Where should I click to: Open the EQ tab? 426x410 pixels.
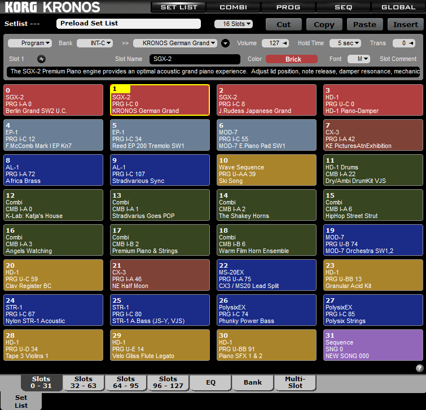pyautogui.click(x=210, y=382)
